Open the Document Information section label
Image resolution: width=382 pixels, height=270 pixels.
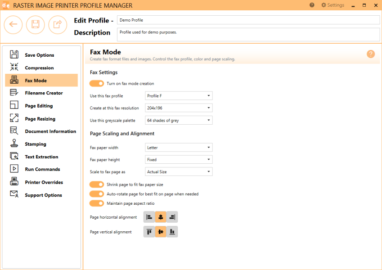pyautogui.click(x=50, y=131)
